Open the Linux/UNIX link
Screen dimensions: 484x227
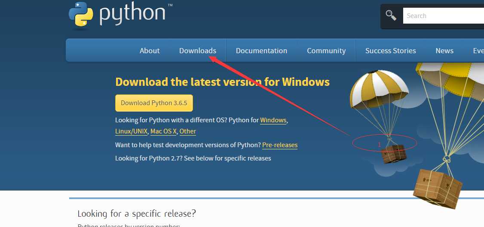click(132, 131)
